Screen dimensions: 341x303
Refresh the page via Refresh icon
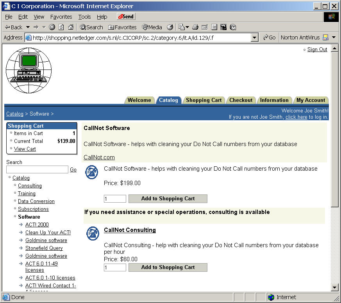pyautogui.click(x=61, y=27)
